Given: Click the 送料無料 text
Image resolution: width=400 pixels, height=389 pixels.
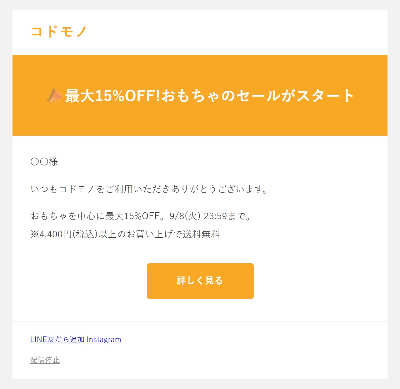Looking at the screenshot, I should 202,234.
